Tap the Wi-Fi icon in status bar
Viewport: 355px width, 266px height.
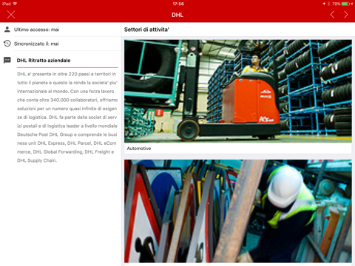point(15,4)
